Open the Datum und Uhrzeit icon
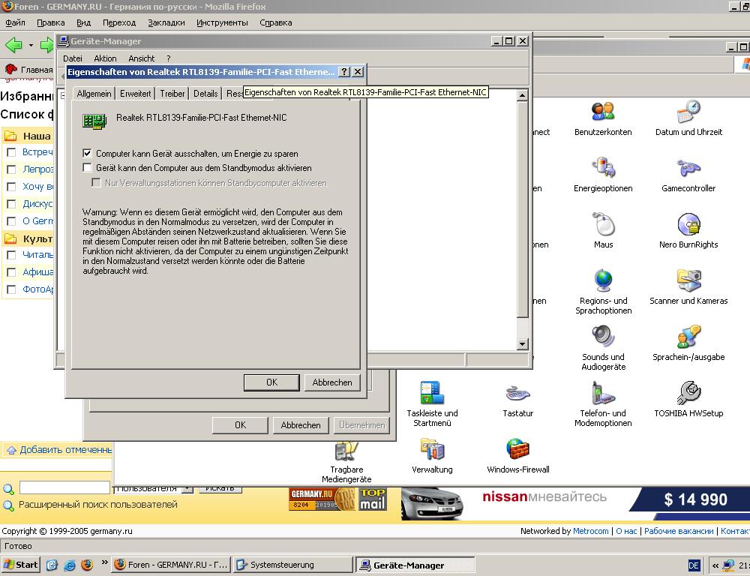 (x=688, y=118)
